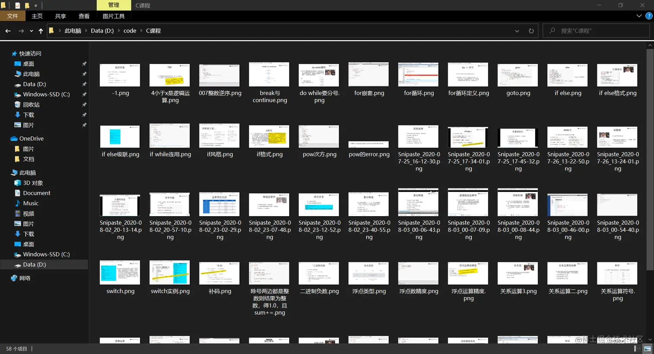Select for循环.png thumbnail

418,75
